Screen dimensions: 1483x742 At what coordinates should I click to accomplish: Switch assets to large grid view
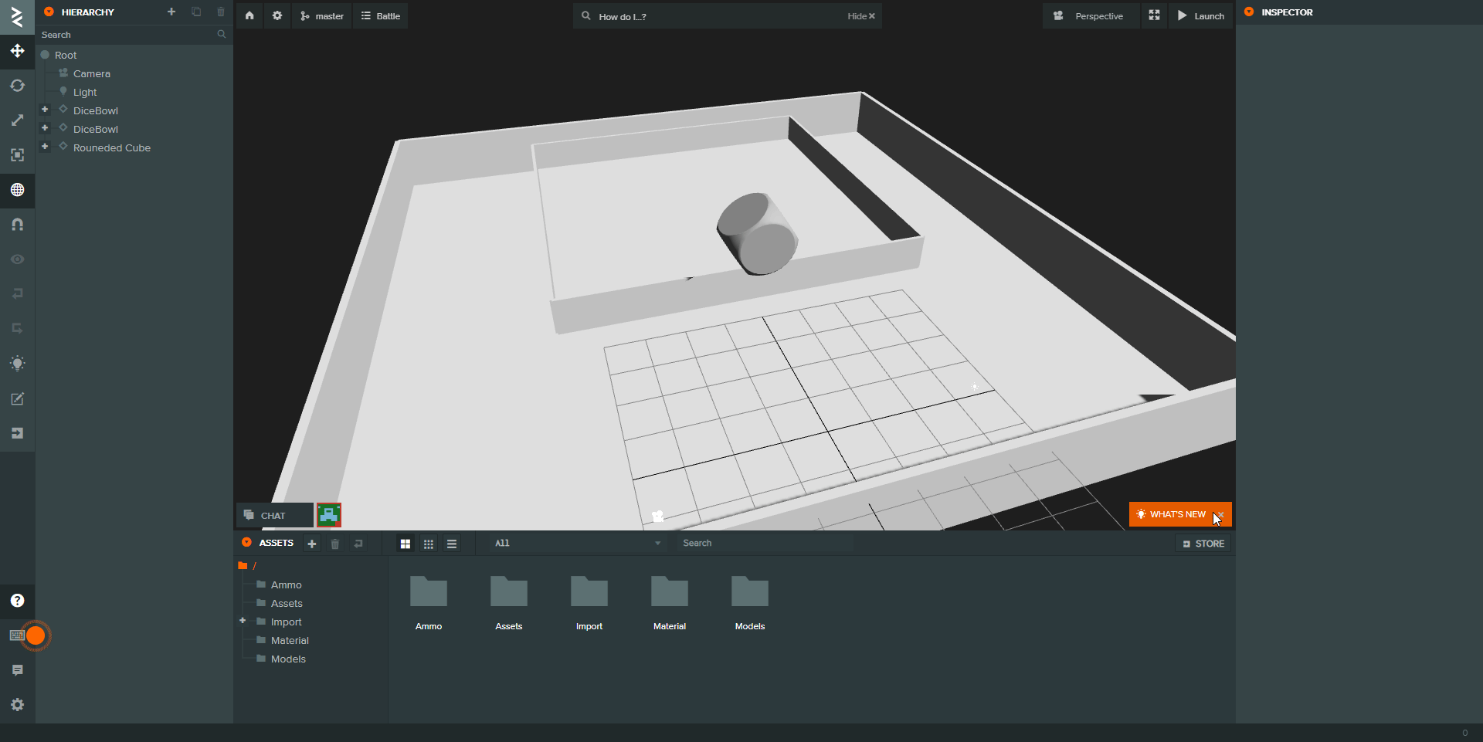click(x=406, y=544)
